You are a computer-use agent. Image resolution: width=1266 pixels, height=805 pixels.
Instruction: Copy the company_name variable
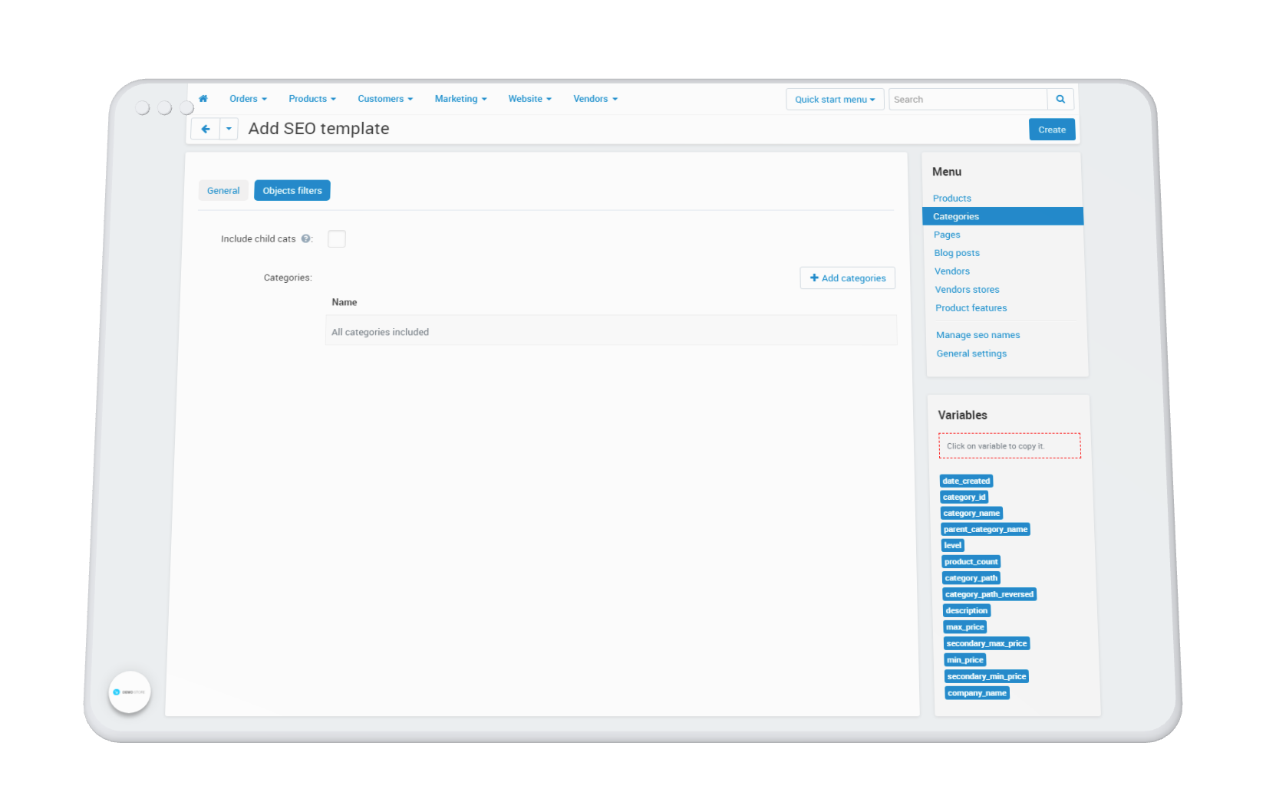(978, 693)
